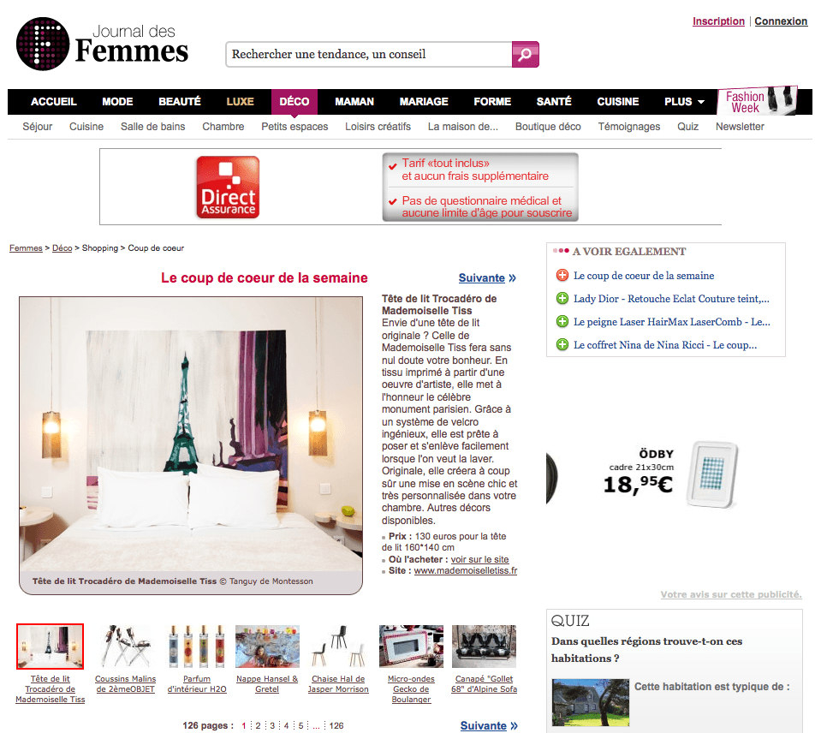This screenshot has height=733, width=821.
Task: Go to the Suivante link above the photo
Action: pyautogui.click(x=487, y=278)
